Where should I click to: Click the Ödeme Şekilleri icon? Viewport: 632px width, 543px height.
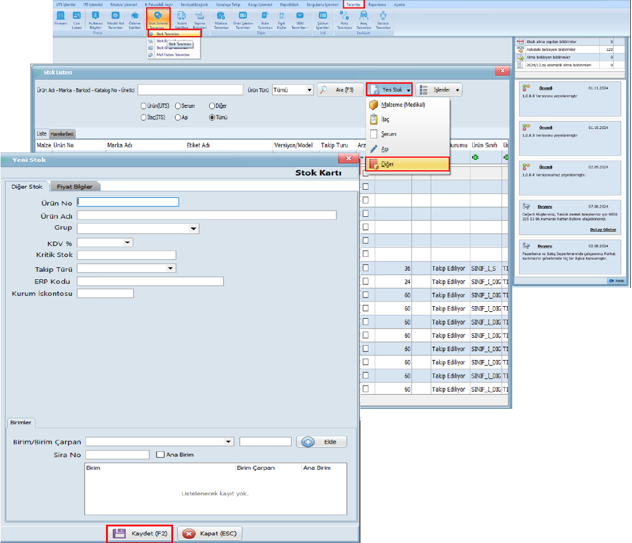(135, 18)
